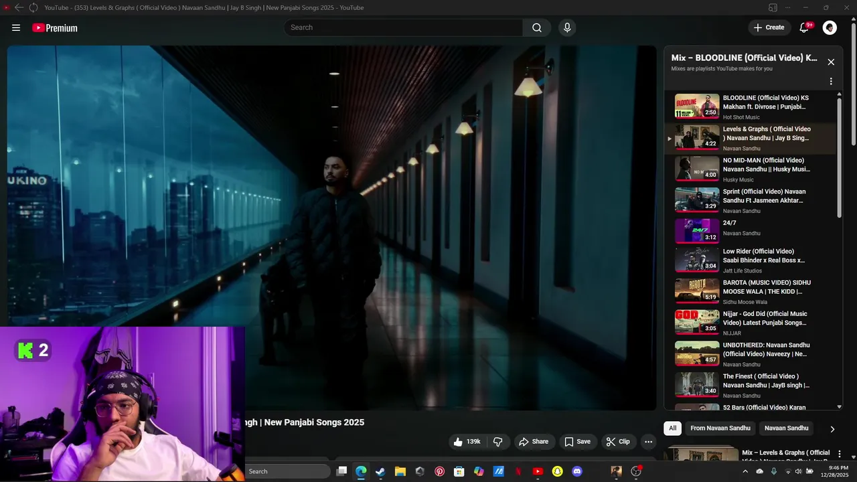Go to YouTube Premium home logo
857x482 pixels.
pyautogui.click(x=55, y=27)
